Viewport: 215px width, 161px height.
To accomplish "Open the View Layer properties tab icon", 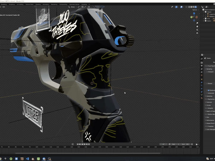I will [x=201, y=69].
